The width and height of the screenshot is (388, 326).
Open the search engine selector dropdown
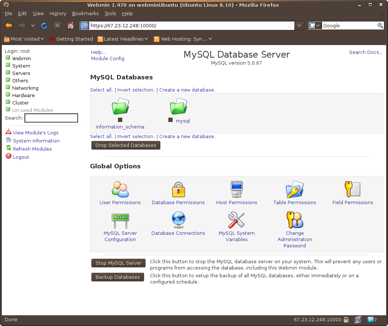(315, 25)
